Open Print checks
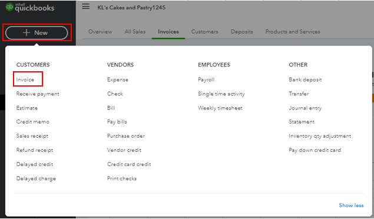This screenshot has height=219, width=374. pos(122,178)
